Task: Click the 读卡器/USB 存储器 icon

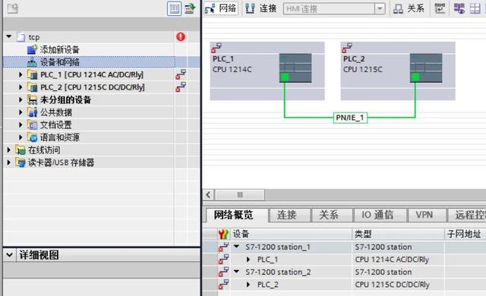Action: click(x=21, y=162)
